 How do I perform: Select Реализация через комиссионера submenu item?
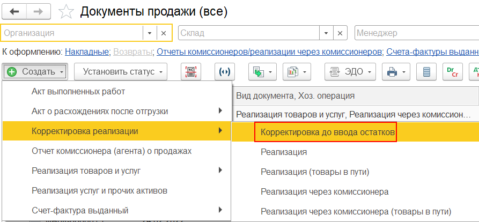click(x=325, y=191)
